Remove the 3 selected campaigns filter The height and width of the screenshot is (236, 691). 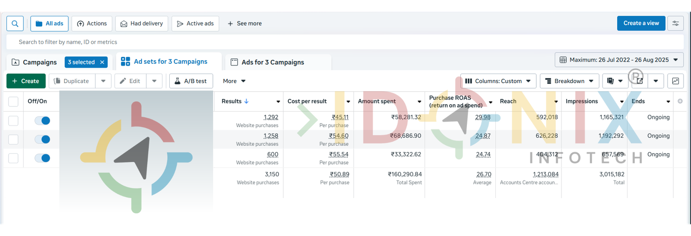coord(102,62)
